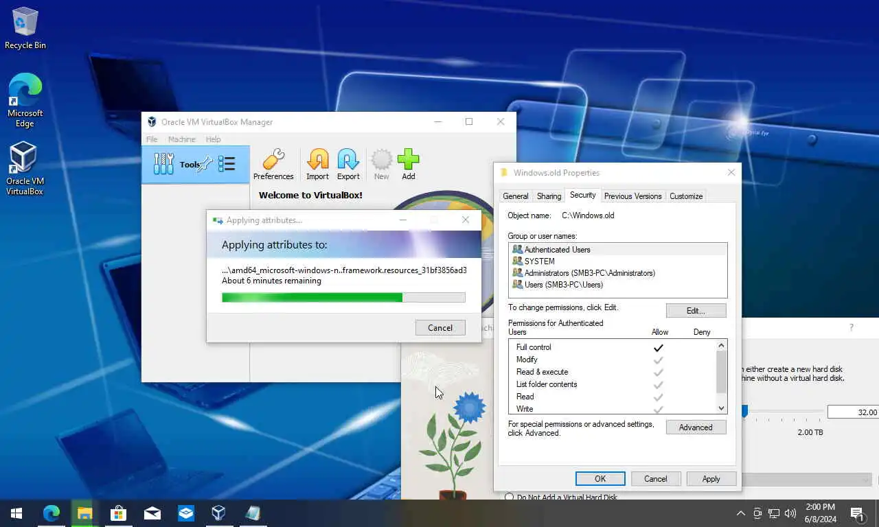Open File Explorer from the taskbar
Screen dimensions: 879x527
pyautogui.click(x=84, y=513)
